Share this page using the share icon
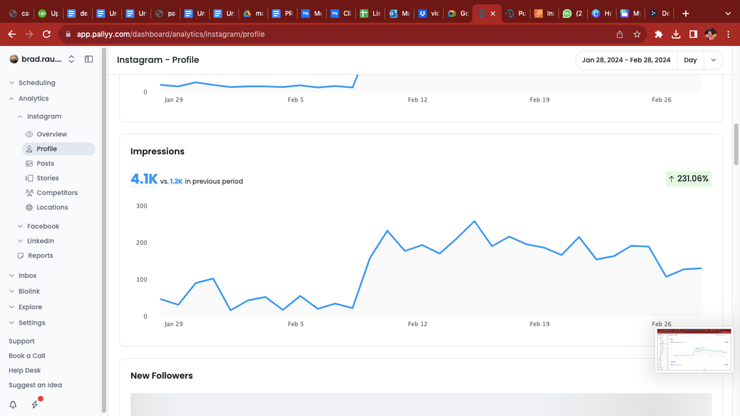Screen dimensions: 740x416 pos(619,34)
